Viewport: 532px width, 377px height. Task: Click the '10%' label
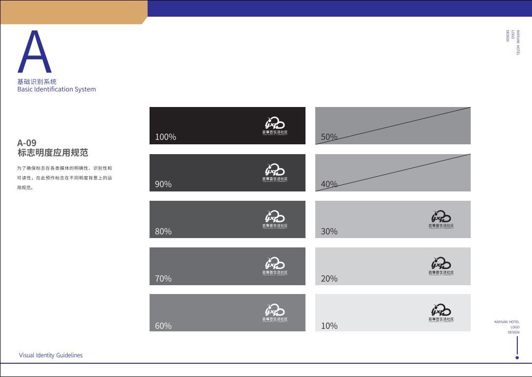tap(329, 326)
